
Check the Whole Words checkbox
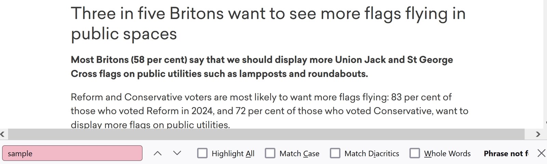(x=415, y=153)
